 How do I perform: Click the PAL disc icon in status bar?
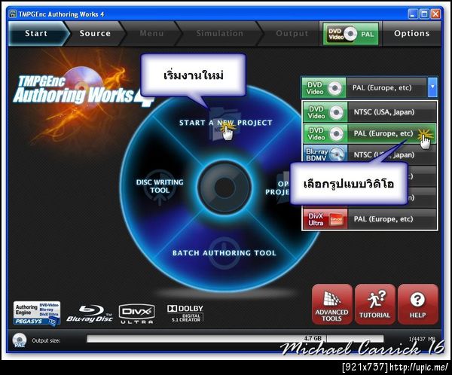[x=20, y=340]
